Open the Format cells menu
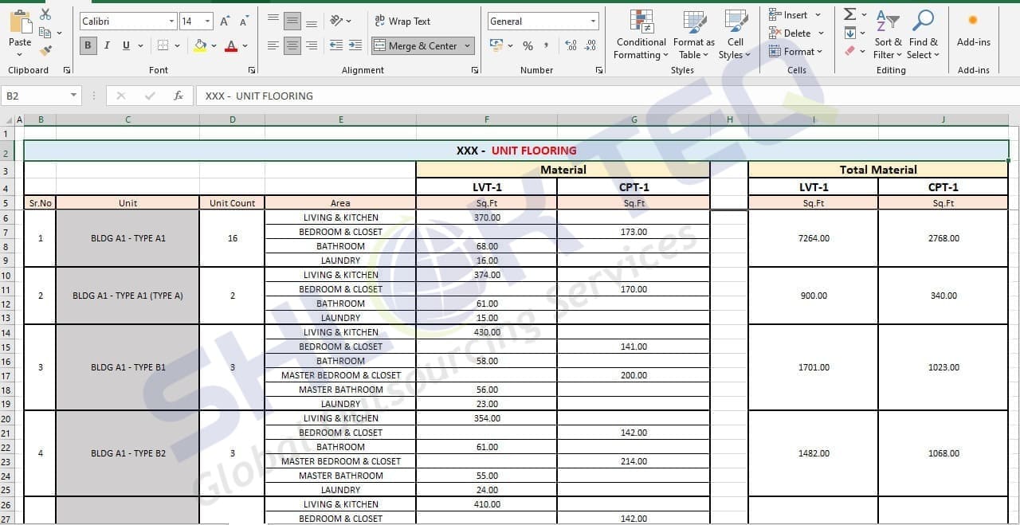 click(794, 51)
